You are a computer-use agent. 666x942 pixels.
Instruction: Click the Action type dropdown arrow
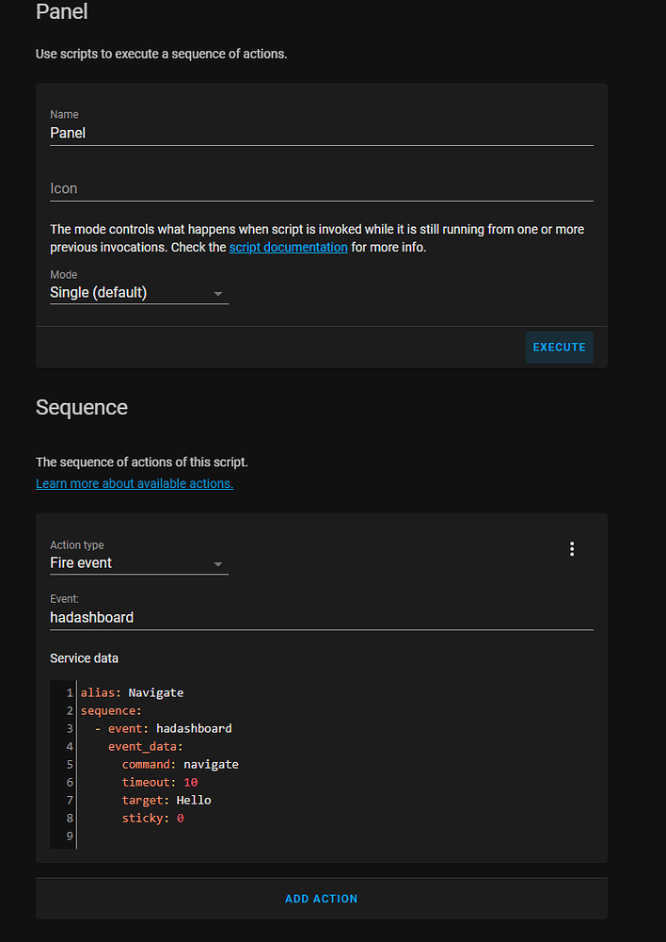(218, 565)
